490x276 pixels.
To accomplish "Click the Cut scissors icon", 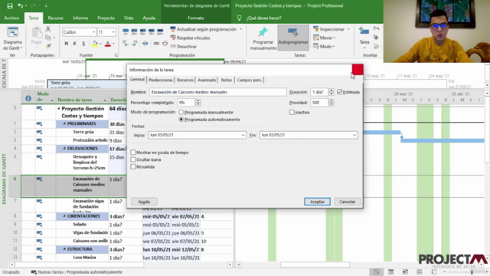I will pyautogui.click(x=48, y=29).
